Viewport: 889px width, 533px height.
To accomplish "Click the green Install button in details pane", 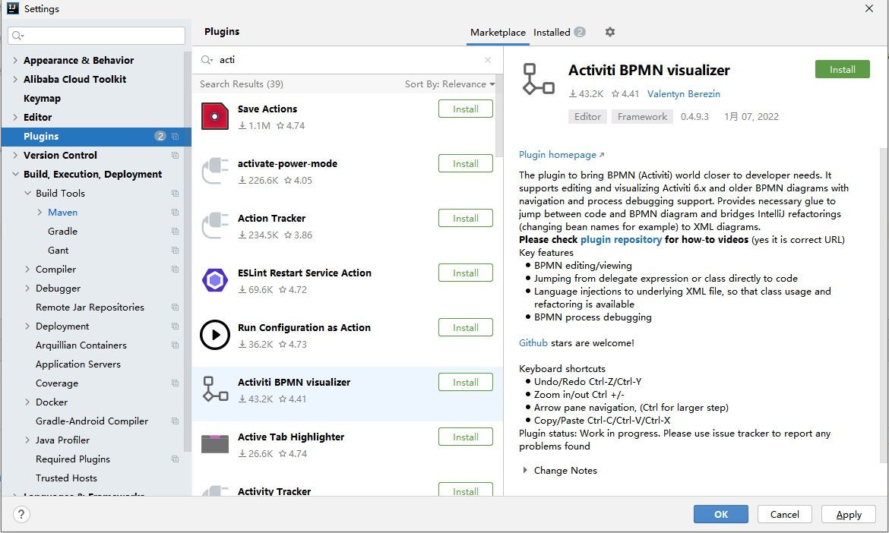I will [x=843, y=69].
